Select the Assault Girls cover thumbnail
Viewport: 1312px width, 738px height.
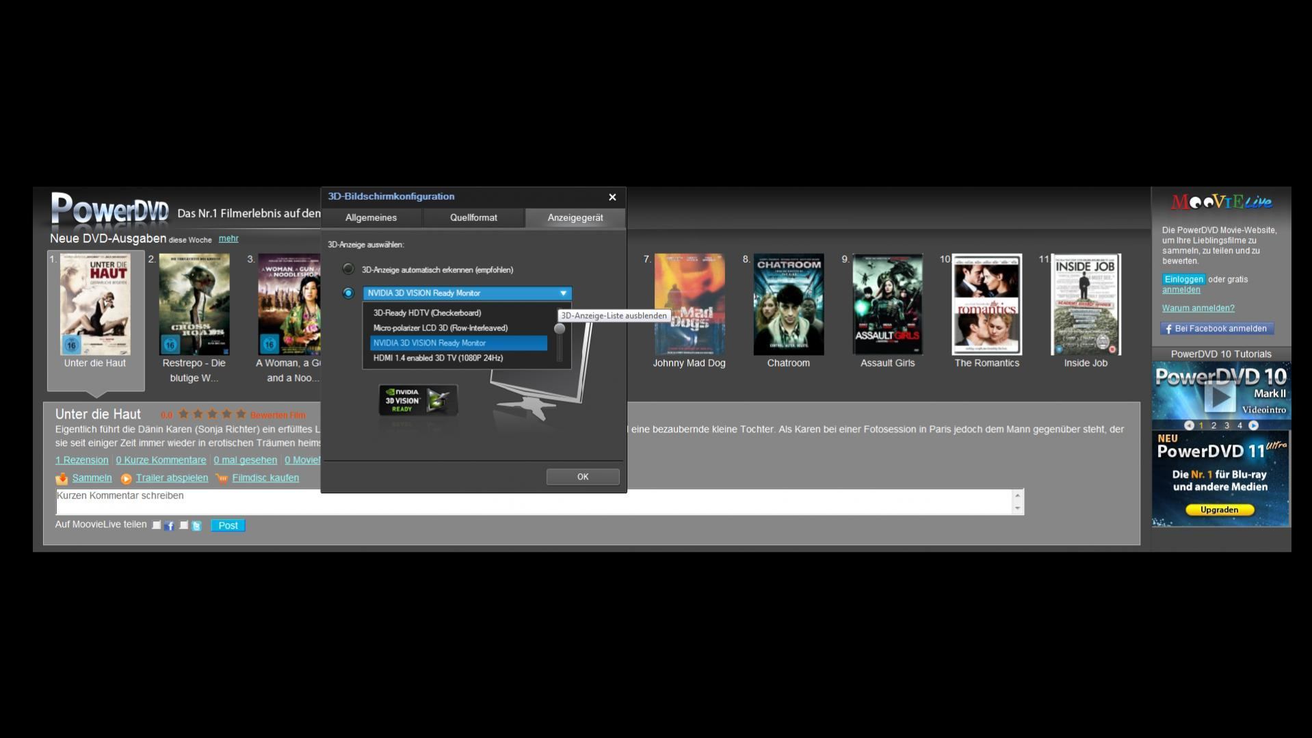point(887,304)
